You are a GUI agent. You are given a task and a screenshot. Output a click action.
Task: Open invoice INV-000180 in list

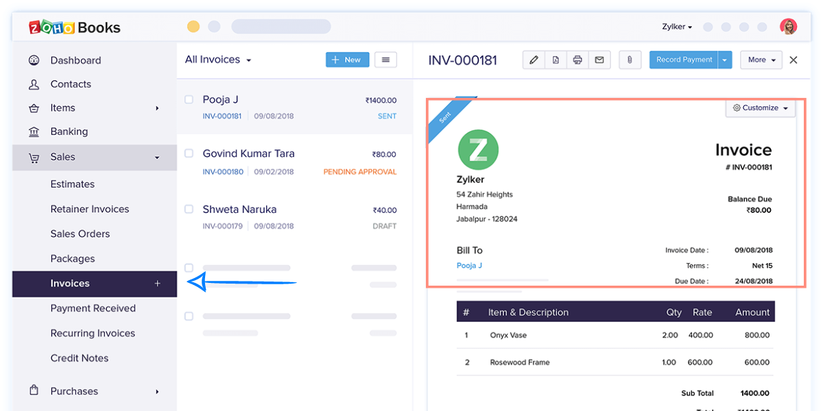(x=223, y=172)
